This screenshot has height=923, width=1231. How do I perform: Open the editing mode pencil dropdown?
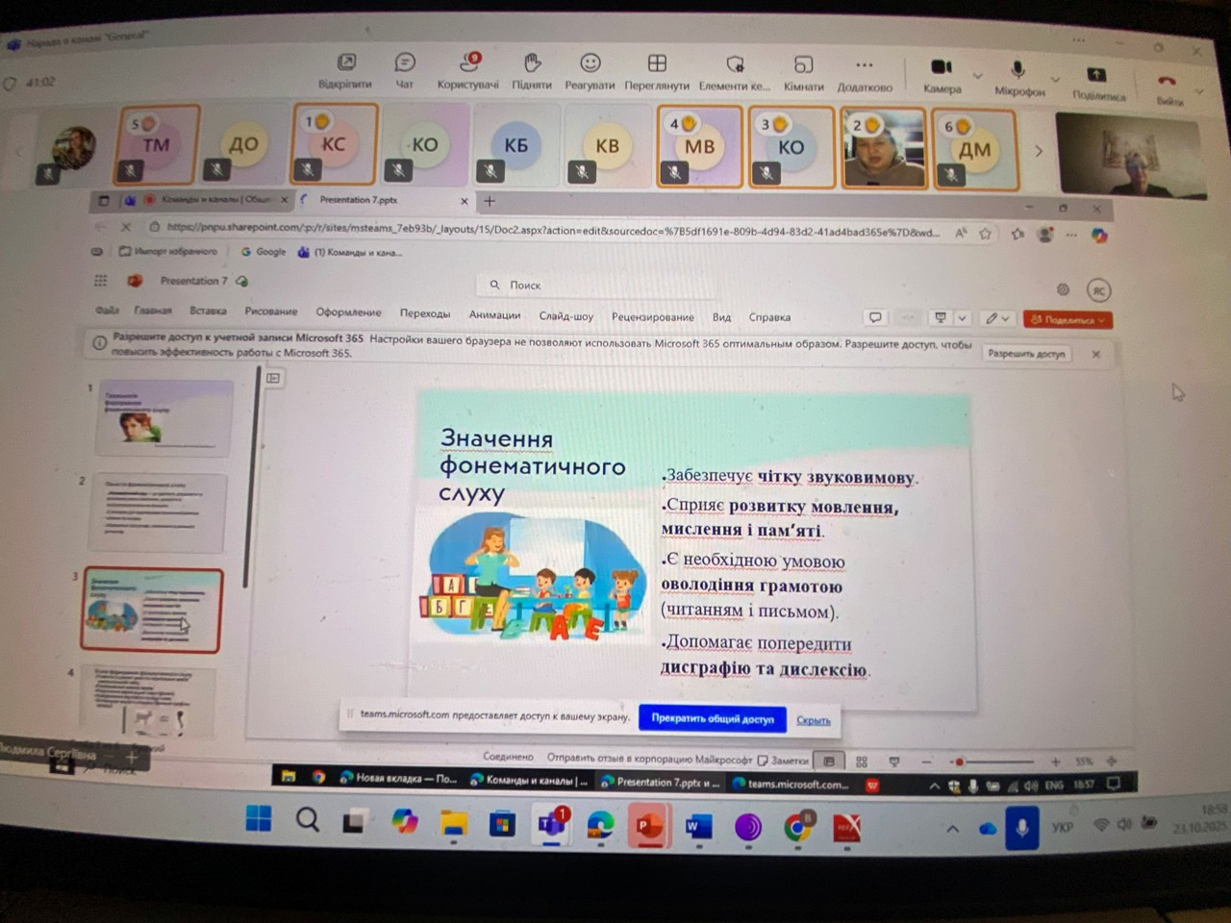tap(996, 319)
